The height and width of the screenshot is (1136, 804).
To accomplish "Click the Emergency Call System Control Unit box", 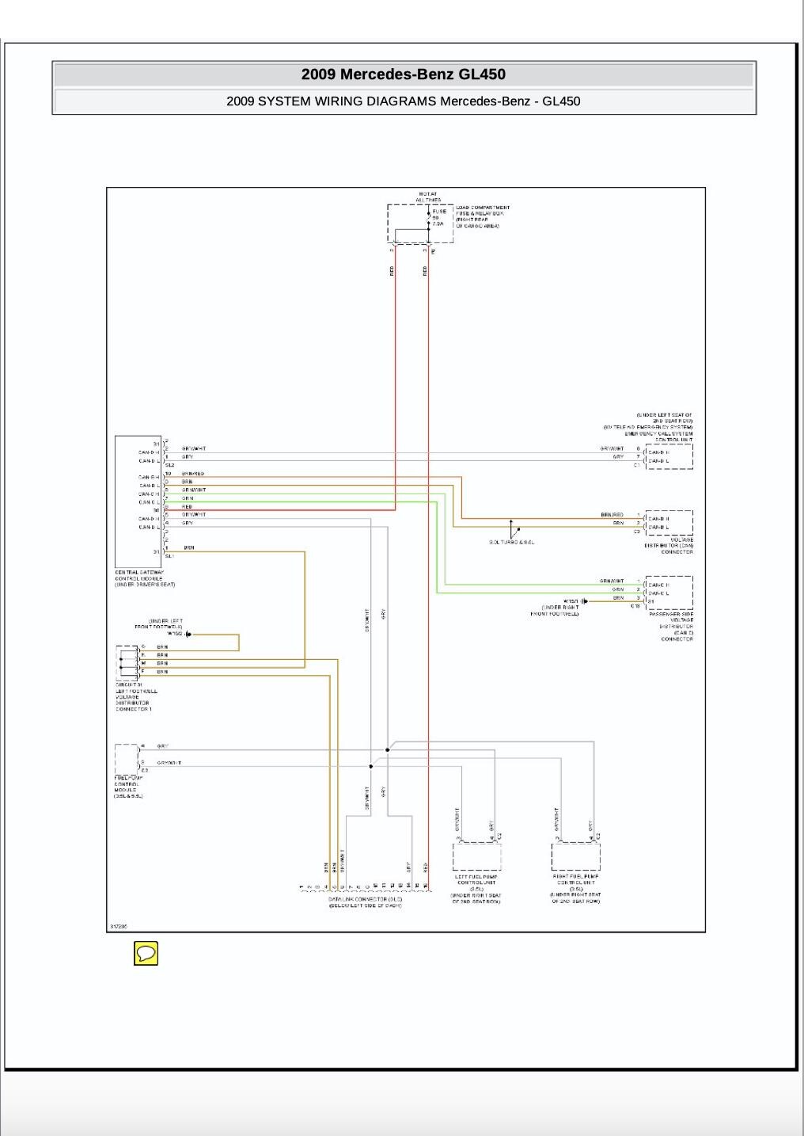I will 669,456.
